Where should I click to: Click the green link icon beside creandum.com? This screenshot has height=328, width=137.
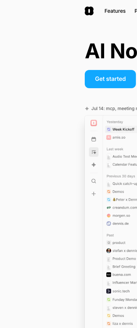click(109, 207)
